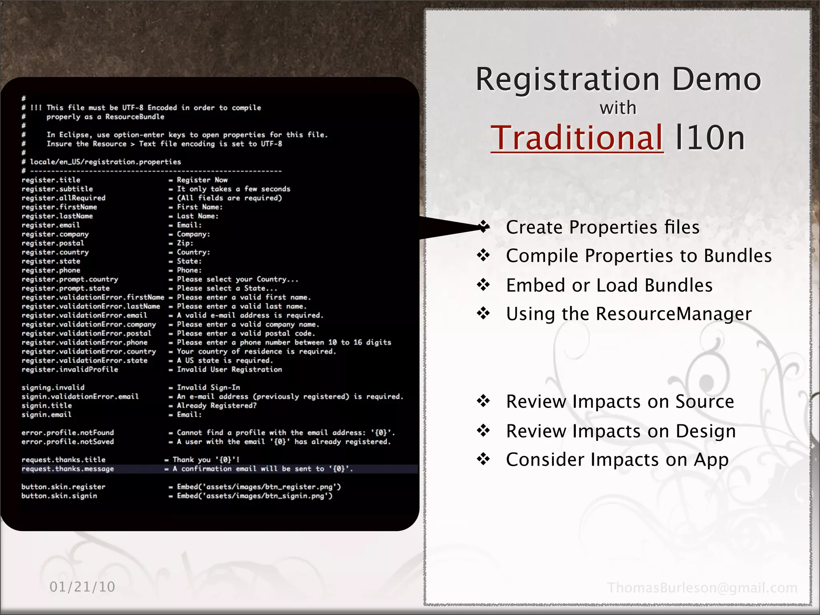Click the 'signing.invalid' key
The height and width of the screenshot is (615, 820).
[53, 388]
